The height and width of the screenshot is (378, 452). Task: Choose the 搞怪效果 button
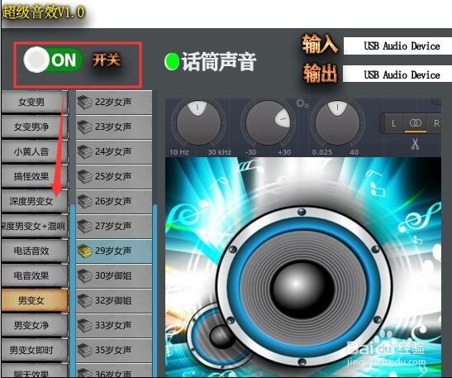click(x=34, y=176)
